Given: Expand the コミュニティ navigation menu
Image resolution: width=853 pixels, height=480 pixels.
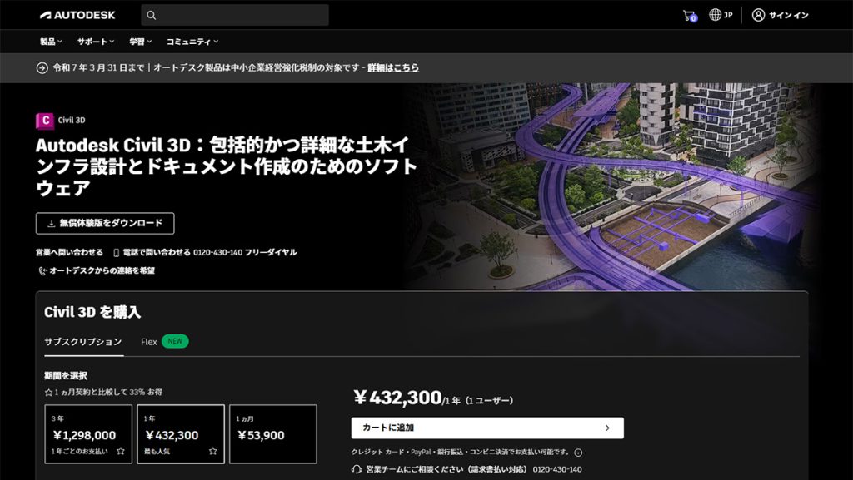Looking at the screenshot, I should click(192, 42).
